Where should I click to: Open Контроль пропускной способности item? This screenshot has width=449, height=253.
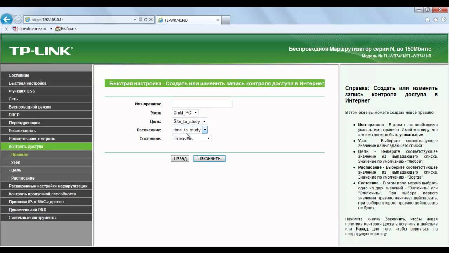click(46, 194)
